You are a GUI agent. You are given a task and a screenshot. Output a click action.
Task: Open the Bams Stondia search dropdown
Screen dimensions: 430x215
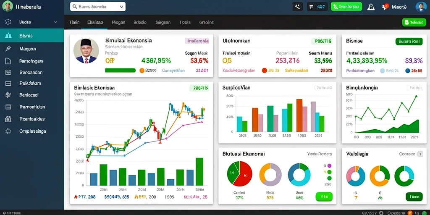[98, 7]
